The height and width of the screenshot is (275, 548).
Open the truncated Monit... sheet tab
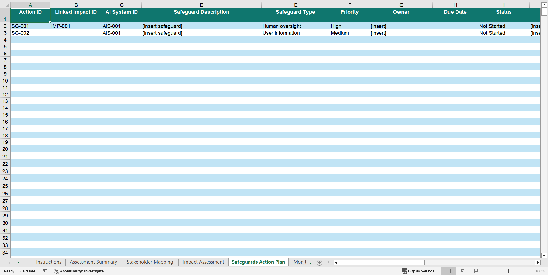303,262
